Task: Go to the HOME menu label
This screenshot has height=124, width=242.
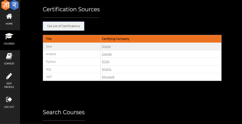Action: coord(9,24)
